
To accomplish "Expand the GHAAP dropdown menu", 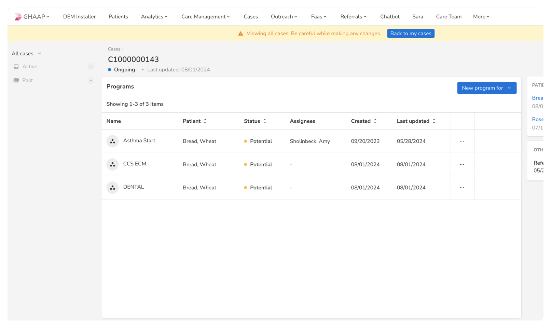I will (37, 17).
